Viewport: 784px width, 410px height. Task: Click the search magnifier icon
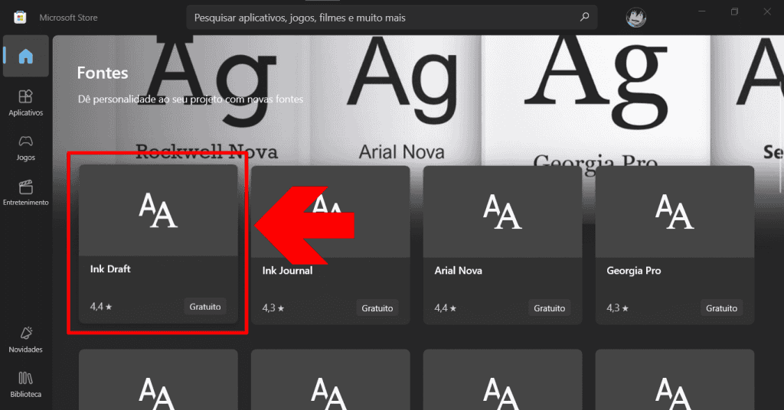pos(584,17)
